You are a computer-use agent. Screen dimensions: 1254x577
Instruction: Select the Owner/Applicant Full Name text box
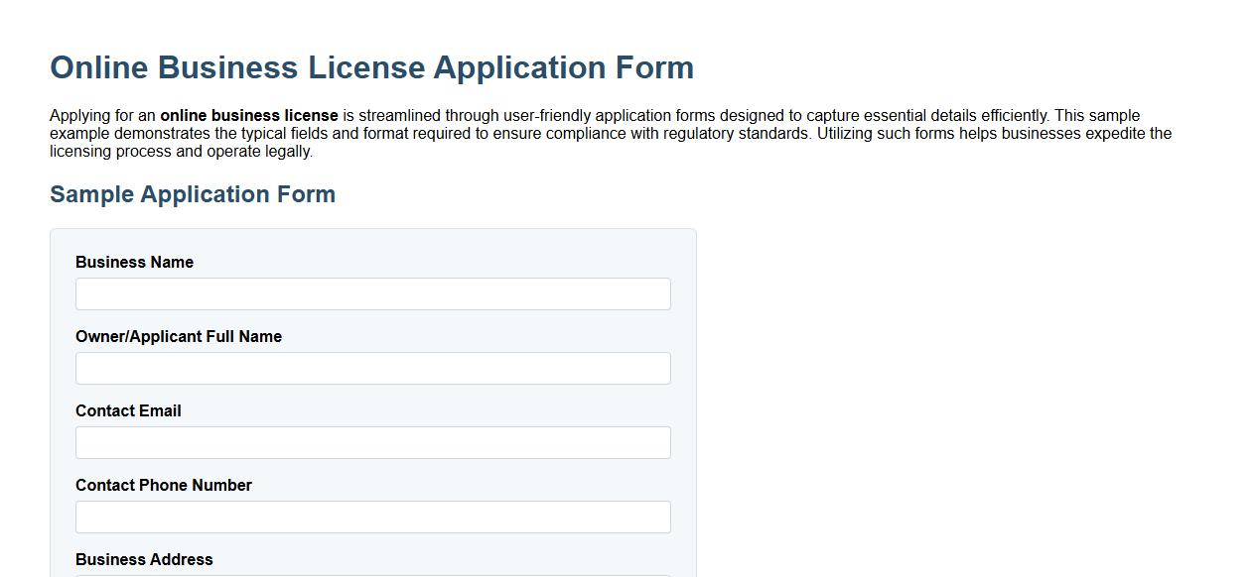click(x=373, y=368)
